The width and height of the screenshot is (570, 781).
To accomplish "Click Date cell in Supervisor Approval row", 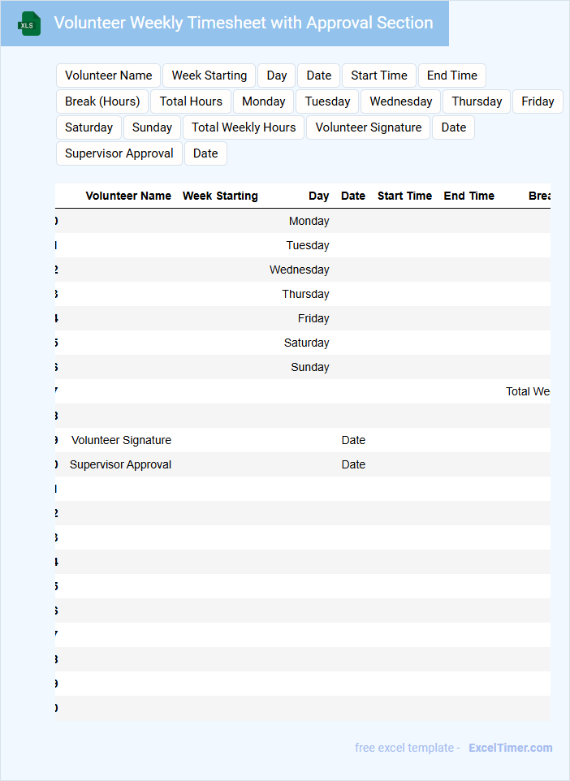I will [x=353, y=464].
